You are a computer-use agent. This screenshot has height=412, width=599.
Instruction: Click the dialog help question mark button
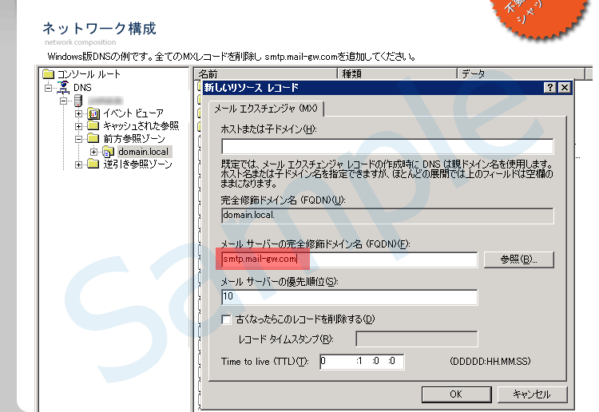(549, 87)
